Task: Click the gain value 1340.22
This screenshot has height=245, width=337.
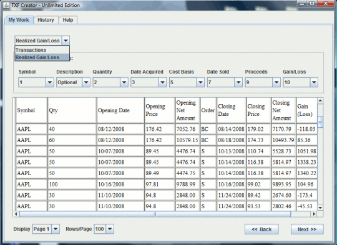Action: (306, 173)
